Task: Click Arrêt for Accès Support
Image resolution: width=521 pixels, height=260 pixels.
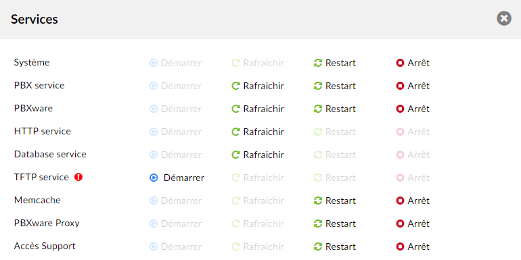Action: point(413,246)
